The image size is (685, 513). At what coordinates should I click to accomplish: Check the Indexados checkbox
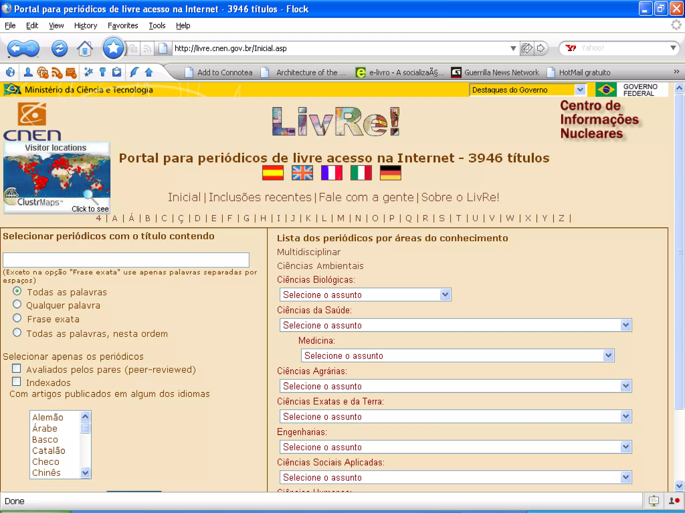pos(16,381)
